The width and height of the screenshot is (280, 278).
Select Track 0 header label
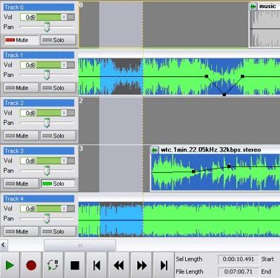click(x=39, y=7)
